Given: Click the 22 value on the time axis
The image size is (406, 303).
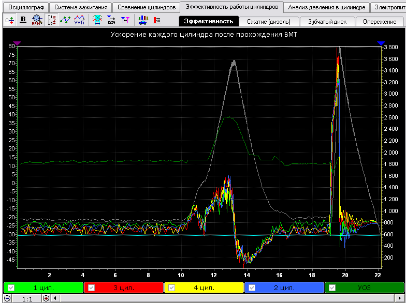Looking at the screenshot, I should (x=378, y=275).
